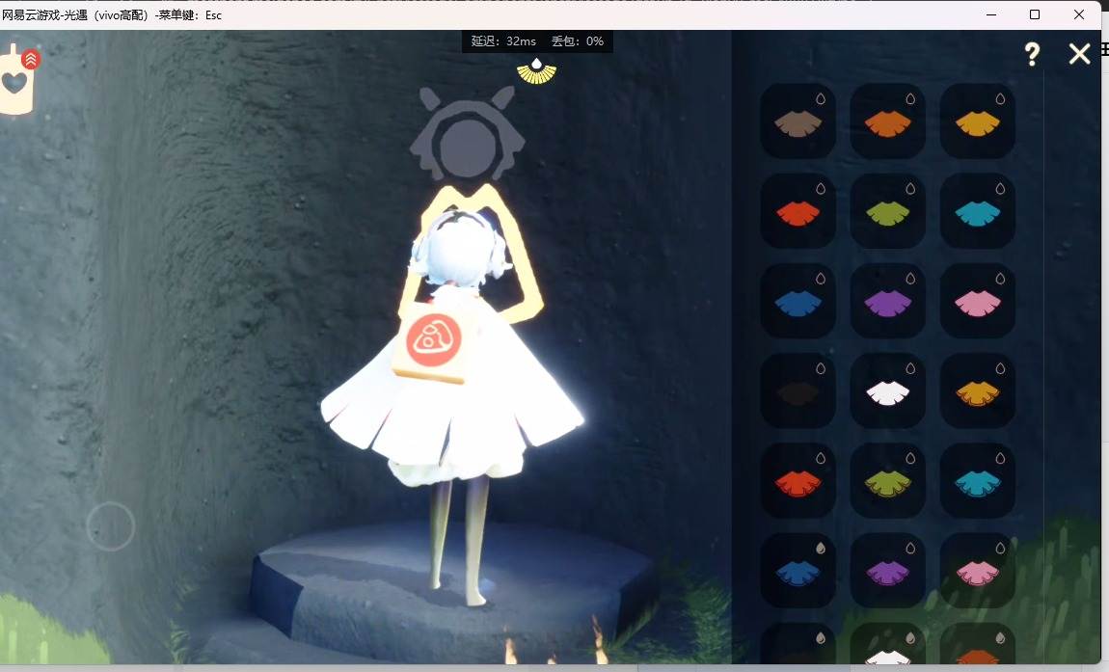The width and height of the screenshot is (1109, 672).
Task: Choose the green single-layer cape in the second row
Action: tap(887, 211)
